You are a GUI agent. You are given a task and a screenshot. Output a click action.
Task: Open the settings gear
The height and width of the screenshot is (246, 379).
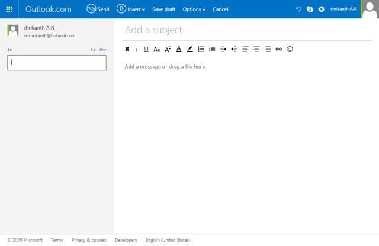tap(321, 9)
